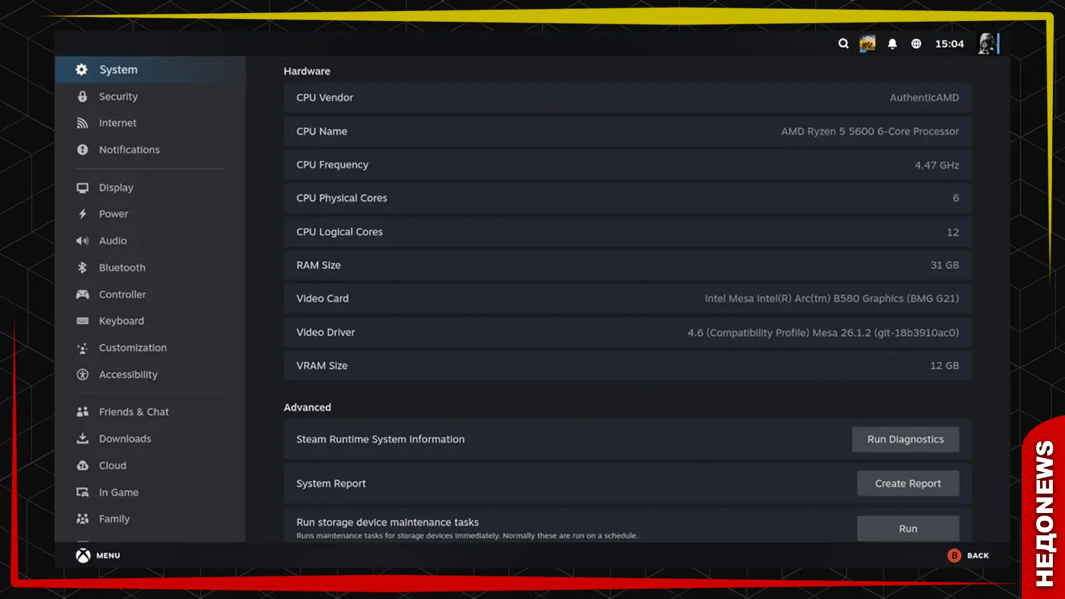
Task: Click Create Report button
Action: coord(908,484)
